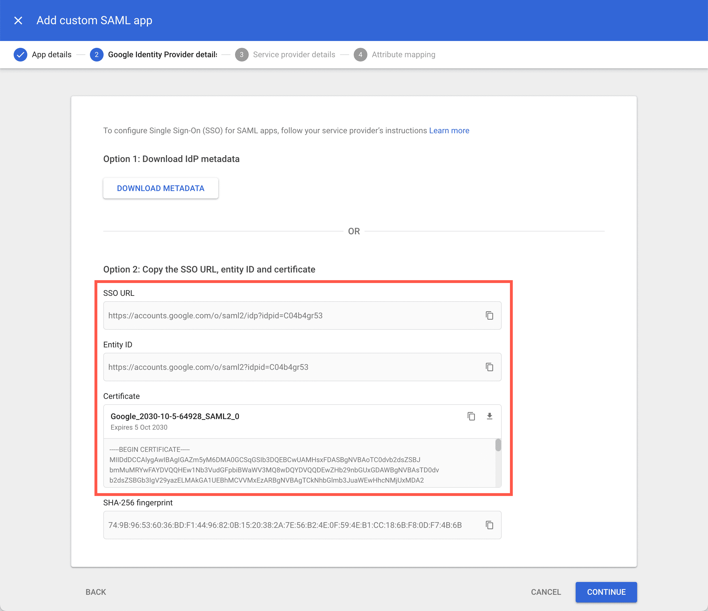
Task: Copy the SHA-256 fingerprint
Action: [490, 525]
